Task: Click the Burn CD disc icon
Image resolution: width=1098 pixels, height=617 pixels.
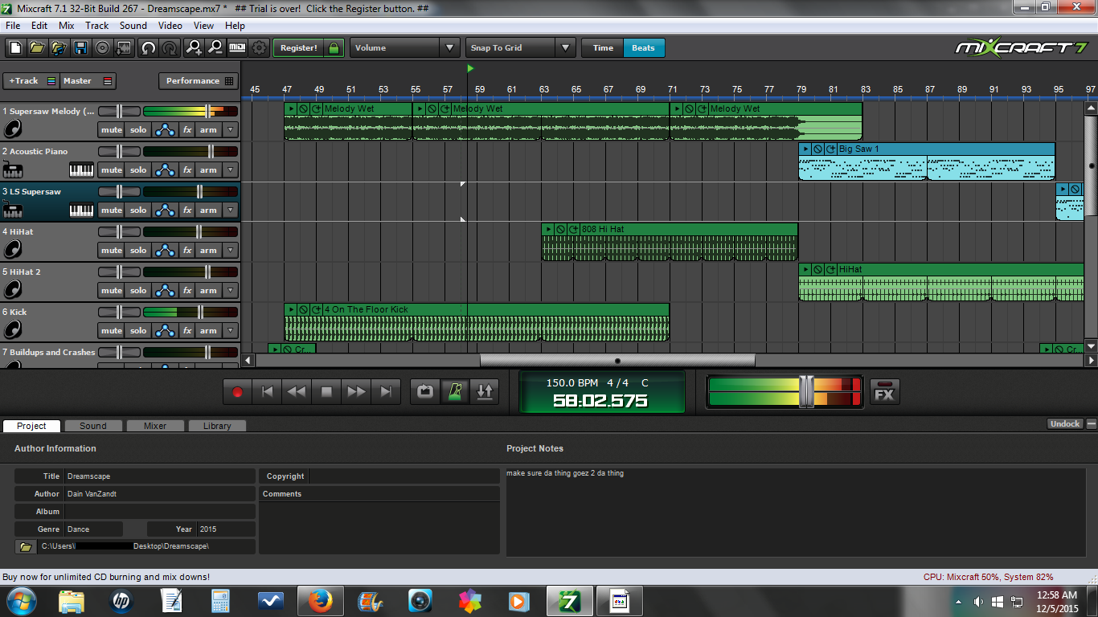Action: click(102, 48)
